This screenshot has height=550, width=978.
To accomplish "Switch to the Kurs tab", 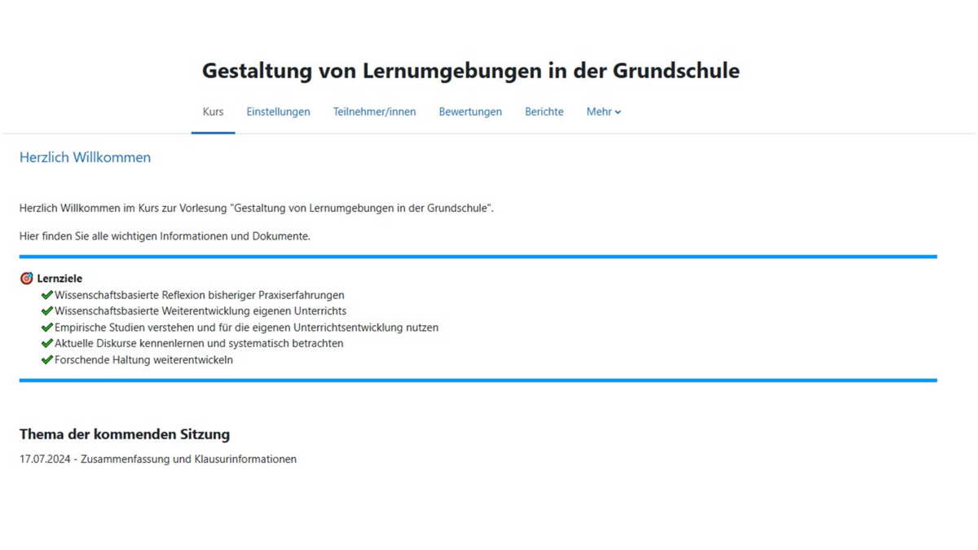I will point(213,112).
